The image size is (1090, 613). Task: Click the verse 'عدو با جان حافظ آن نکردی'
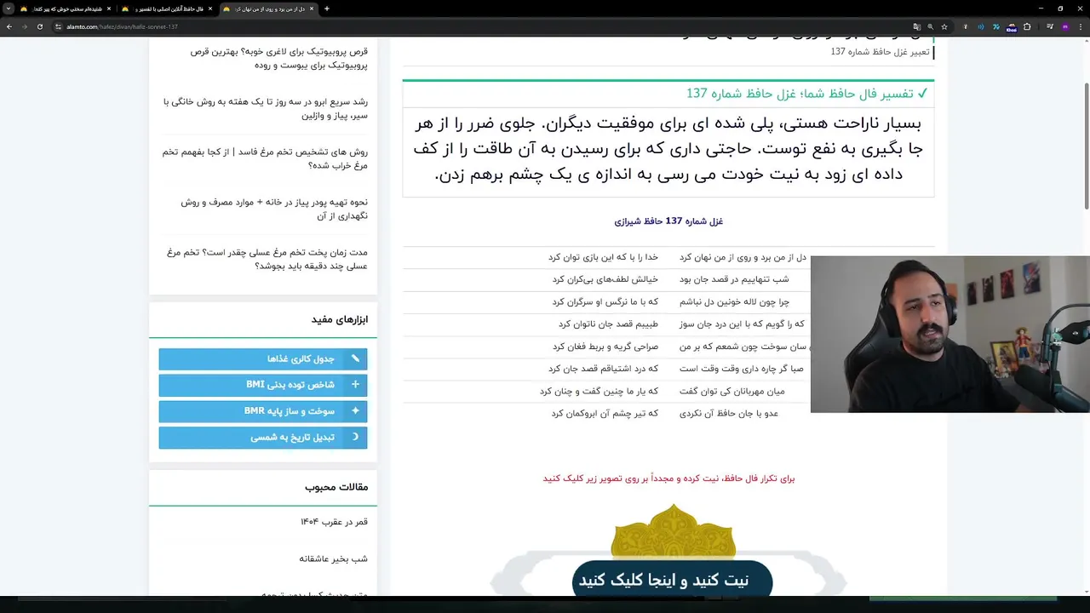tap(729, 414)
